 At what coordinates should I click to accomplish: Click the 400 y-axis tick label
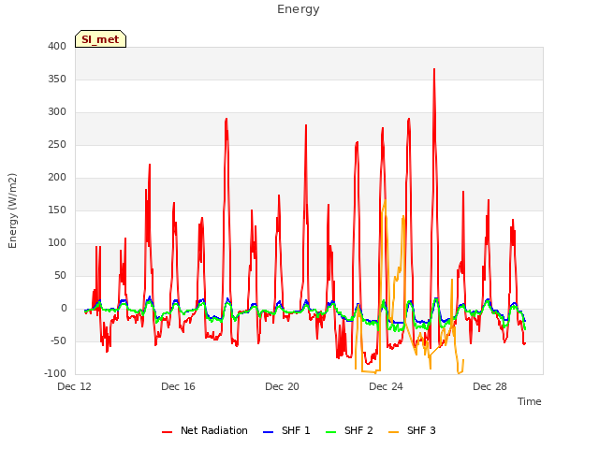click(57, 47)
